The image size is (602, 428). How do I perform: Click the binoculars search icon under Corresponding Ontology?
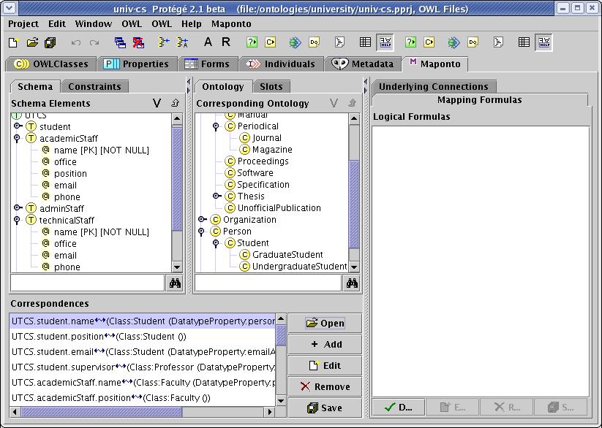pos(352,283)
